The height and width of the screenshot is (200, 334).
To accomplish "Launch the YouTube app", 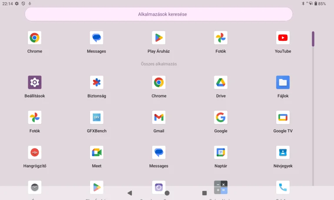I will point(283,38).
